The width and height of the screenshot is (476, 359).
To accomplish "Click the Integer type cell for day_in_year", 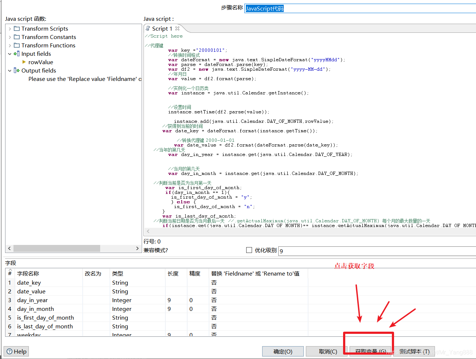I will [x=137, y=300].
